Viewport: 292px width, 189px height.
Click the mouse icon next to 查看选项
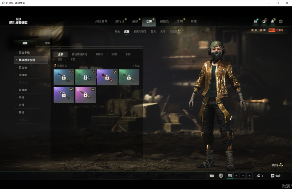[x=55, y=66]
